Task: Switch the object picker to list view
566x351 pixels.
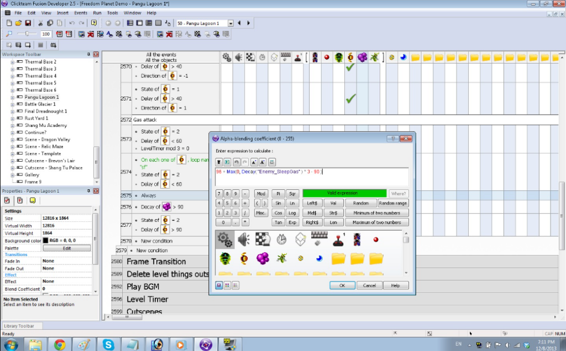Action: tap(236, 285)
